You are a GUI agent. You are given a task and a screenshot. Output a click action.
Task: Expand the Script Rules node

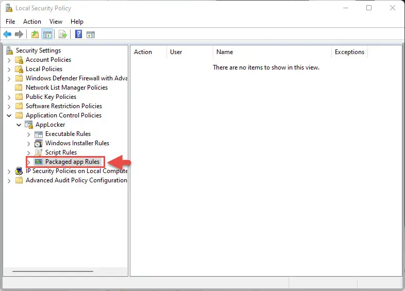pyautogui.click(x=29, y=153)
